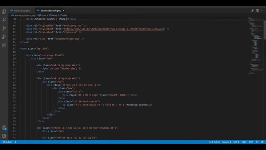This screenshot has width=266, height=150.
Task: Click the run code icon in editor toolbar
Action: pos(253,10)
